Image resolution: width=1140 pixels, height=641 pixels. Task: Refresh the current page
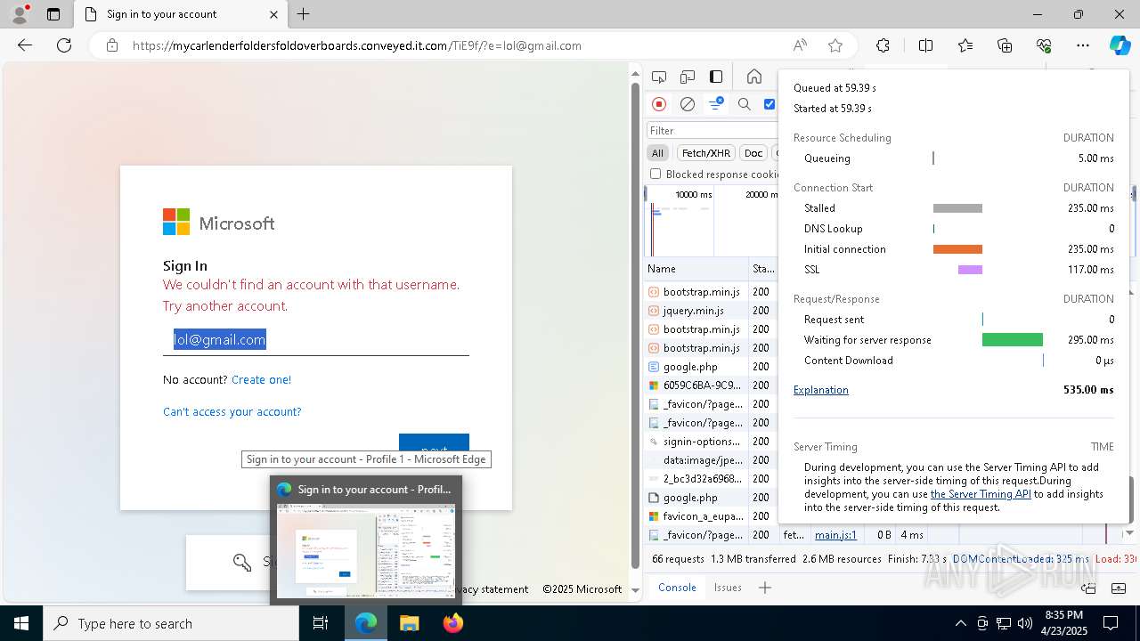[64, 45]
